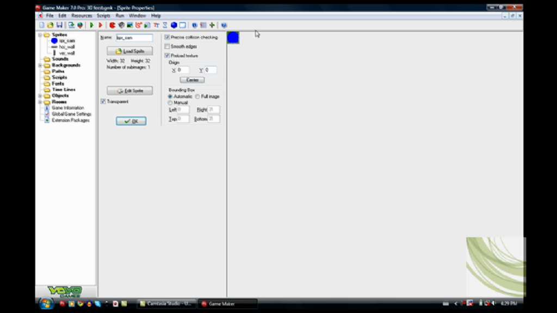Click the Create room toolbar icon
This screenshot has width=557, height=313.
coord(183,25)
